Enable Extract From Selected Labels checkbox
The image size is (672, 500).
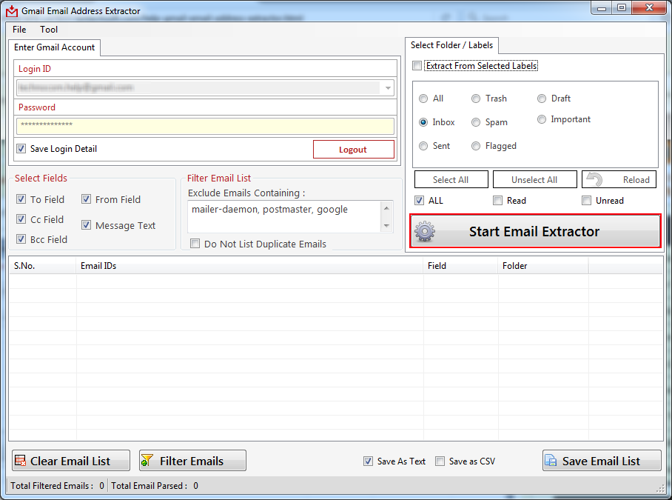[x=417, y=66]
